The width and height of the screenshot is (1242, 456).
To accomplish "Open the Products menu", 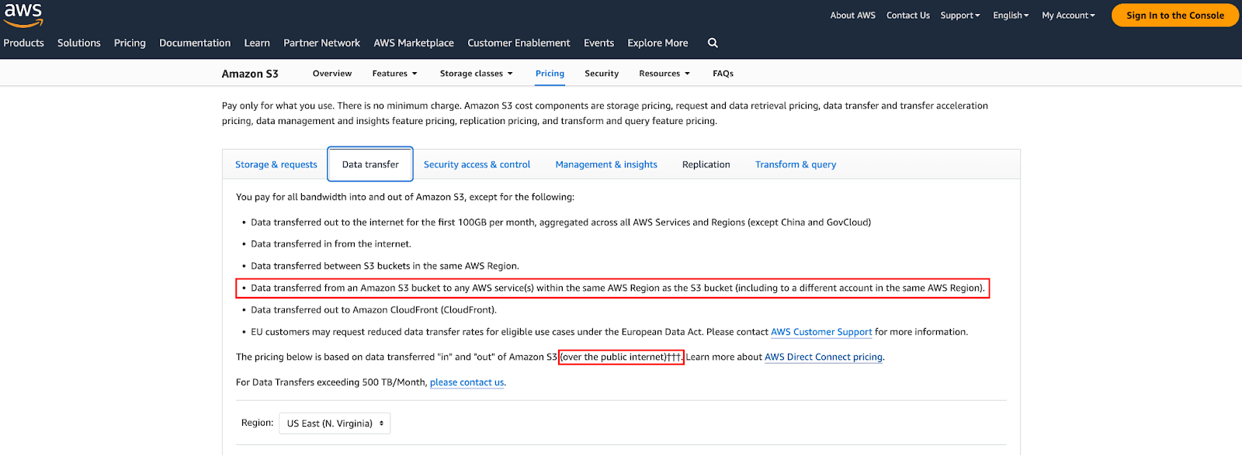I will click(23, 43).
